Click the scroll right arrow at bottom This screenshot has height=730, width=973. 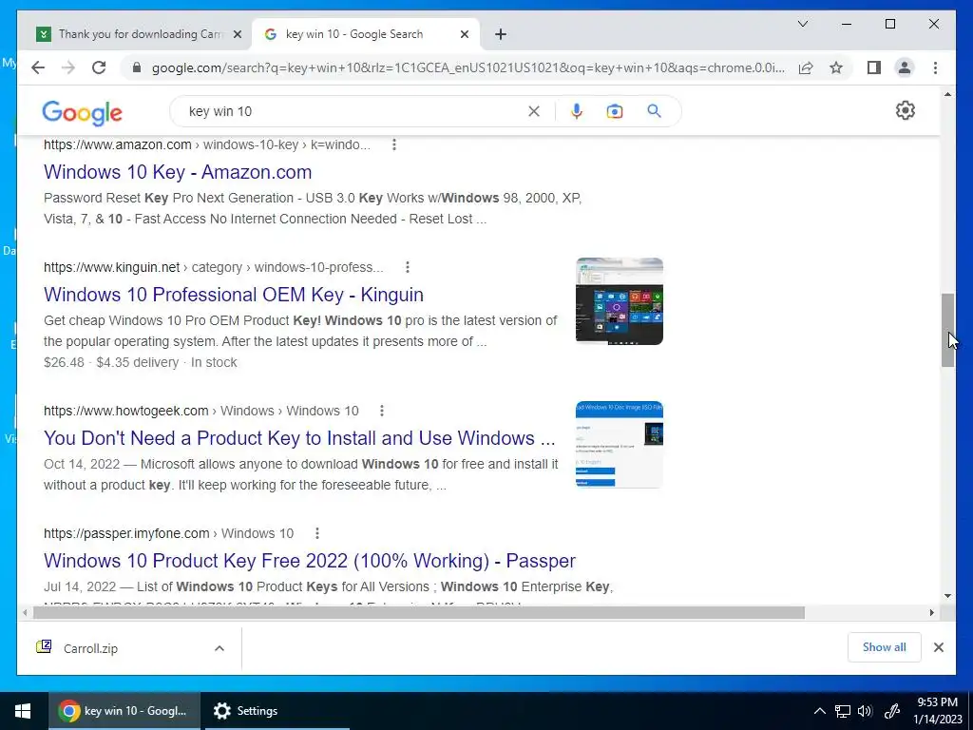click(x=931, y=613)
